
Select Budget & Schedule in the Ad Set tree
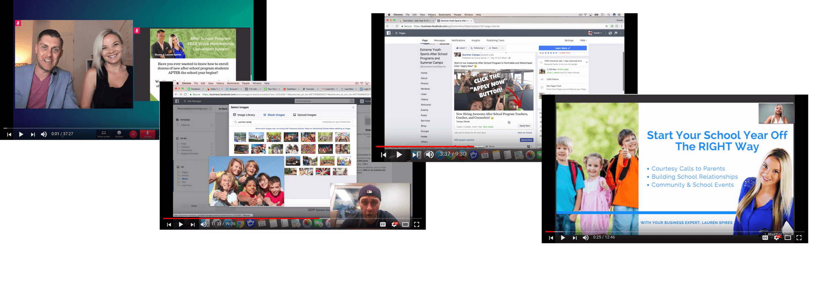[x=190, y=154]
